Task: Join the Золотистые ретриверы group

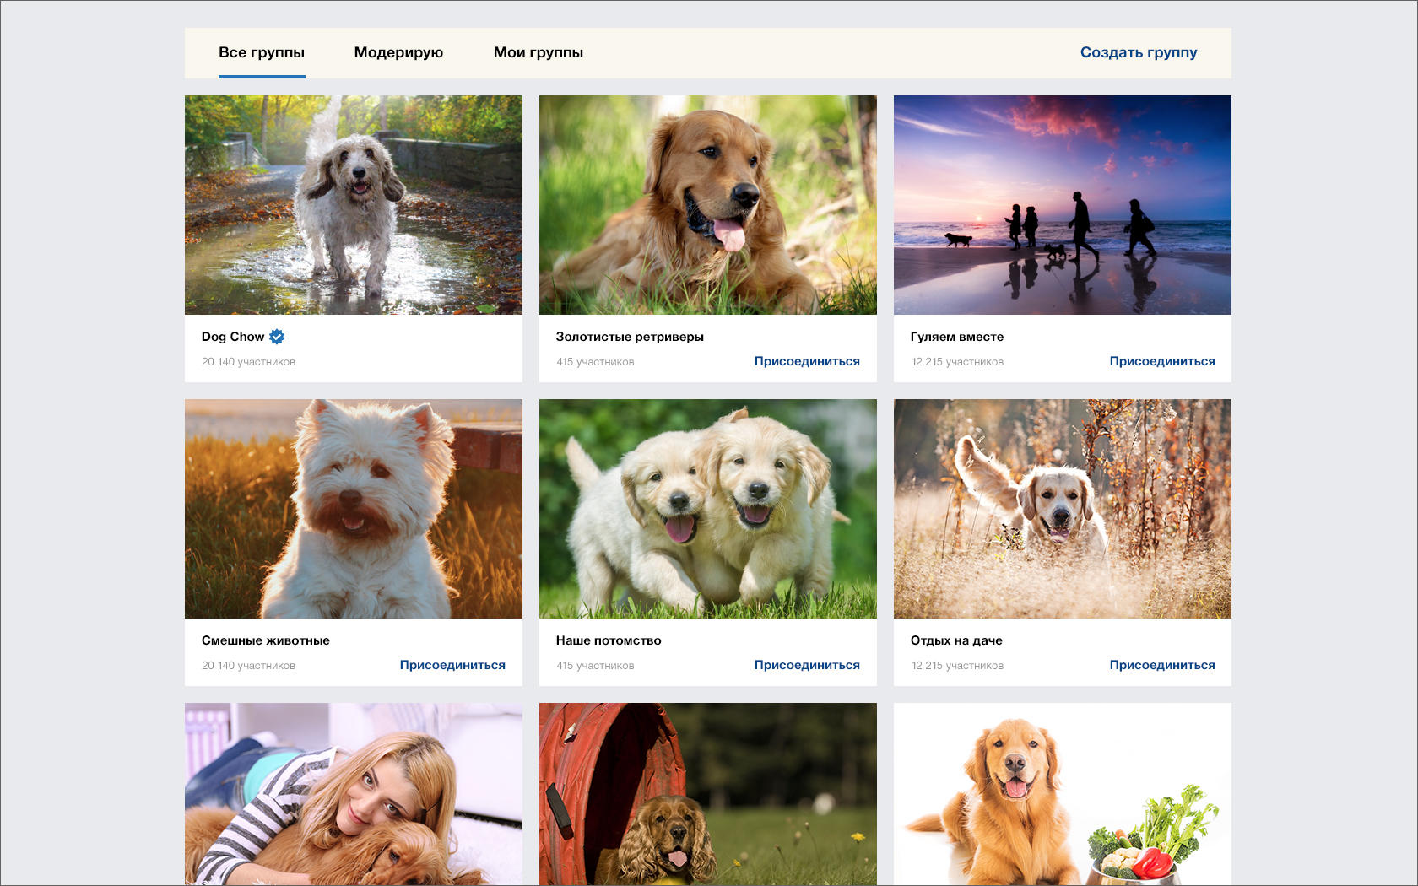Action: [807, 361]
